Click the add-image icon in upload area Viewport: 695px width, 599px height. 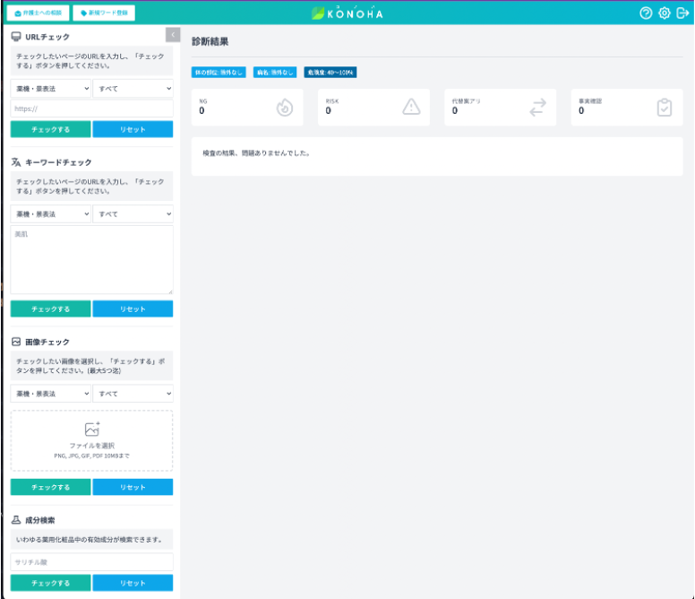(92, 429)
